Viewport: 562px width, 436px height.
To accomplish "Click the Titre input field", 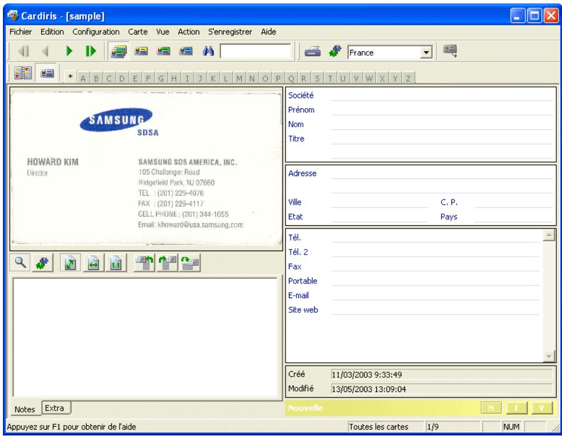I will click(x=442, y=138).
